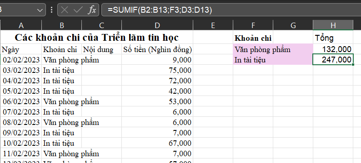Select the date cell 10/02/2023
The image size is (361, 163).
pos(21,143)
